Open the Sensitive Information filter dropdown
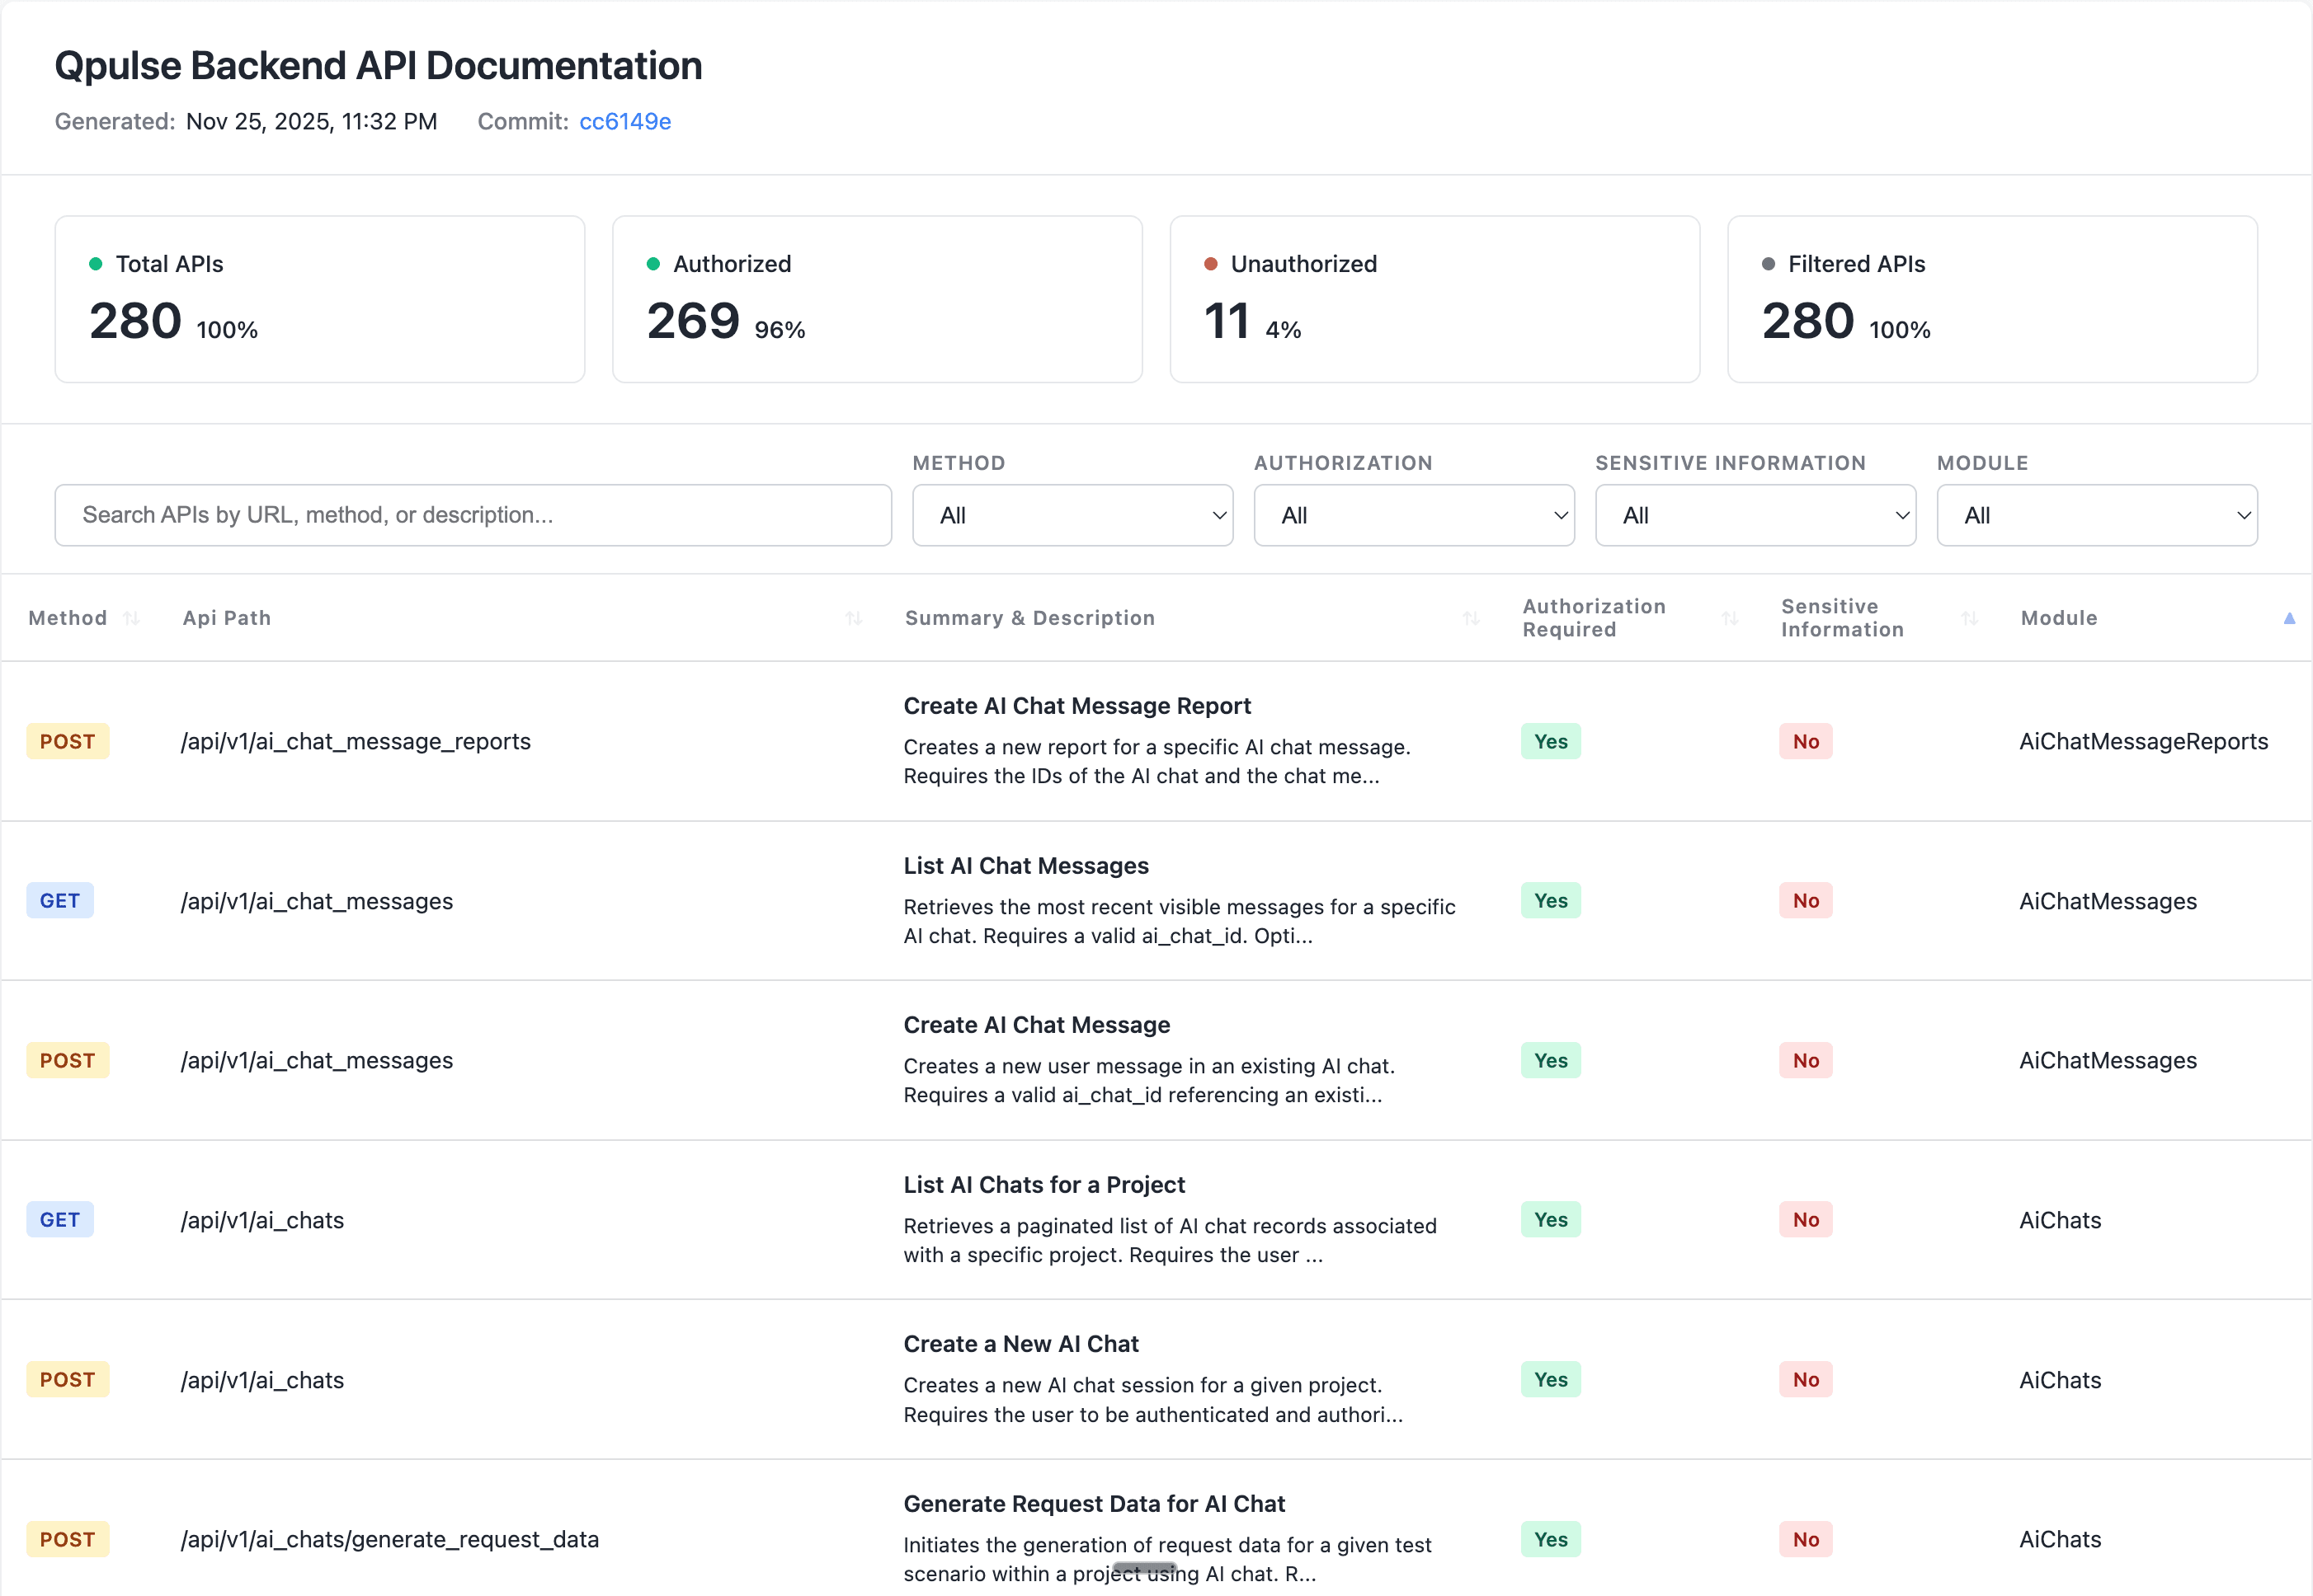The width and height of the screenshot is (2313, 1596). pyautogui.click(x=1755, y=515)
